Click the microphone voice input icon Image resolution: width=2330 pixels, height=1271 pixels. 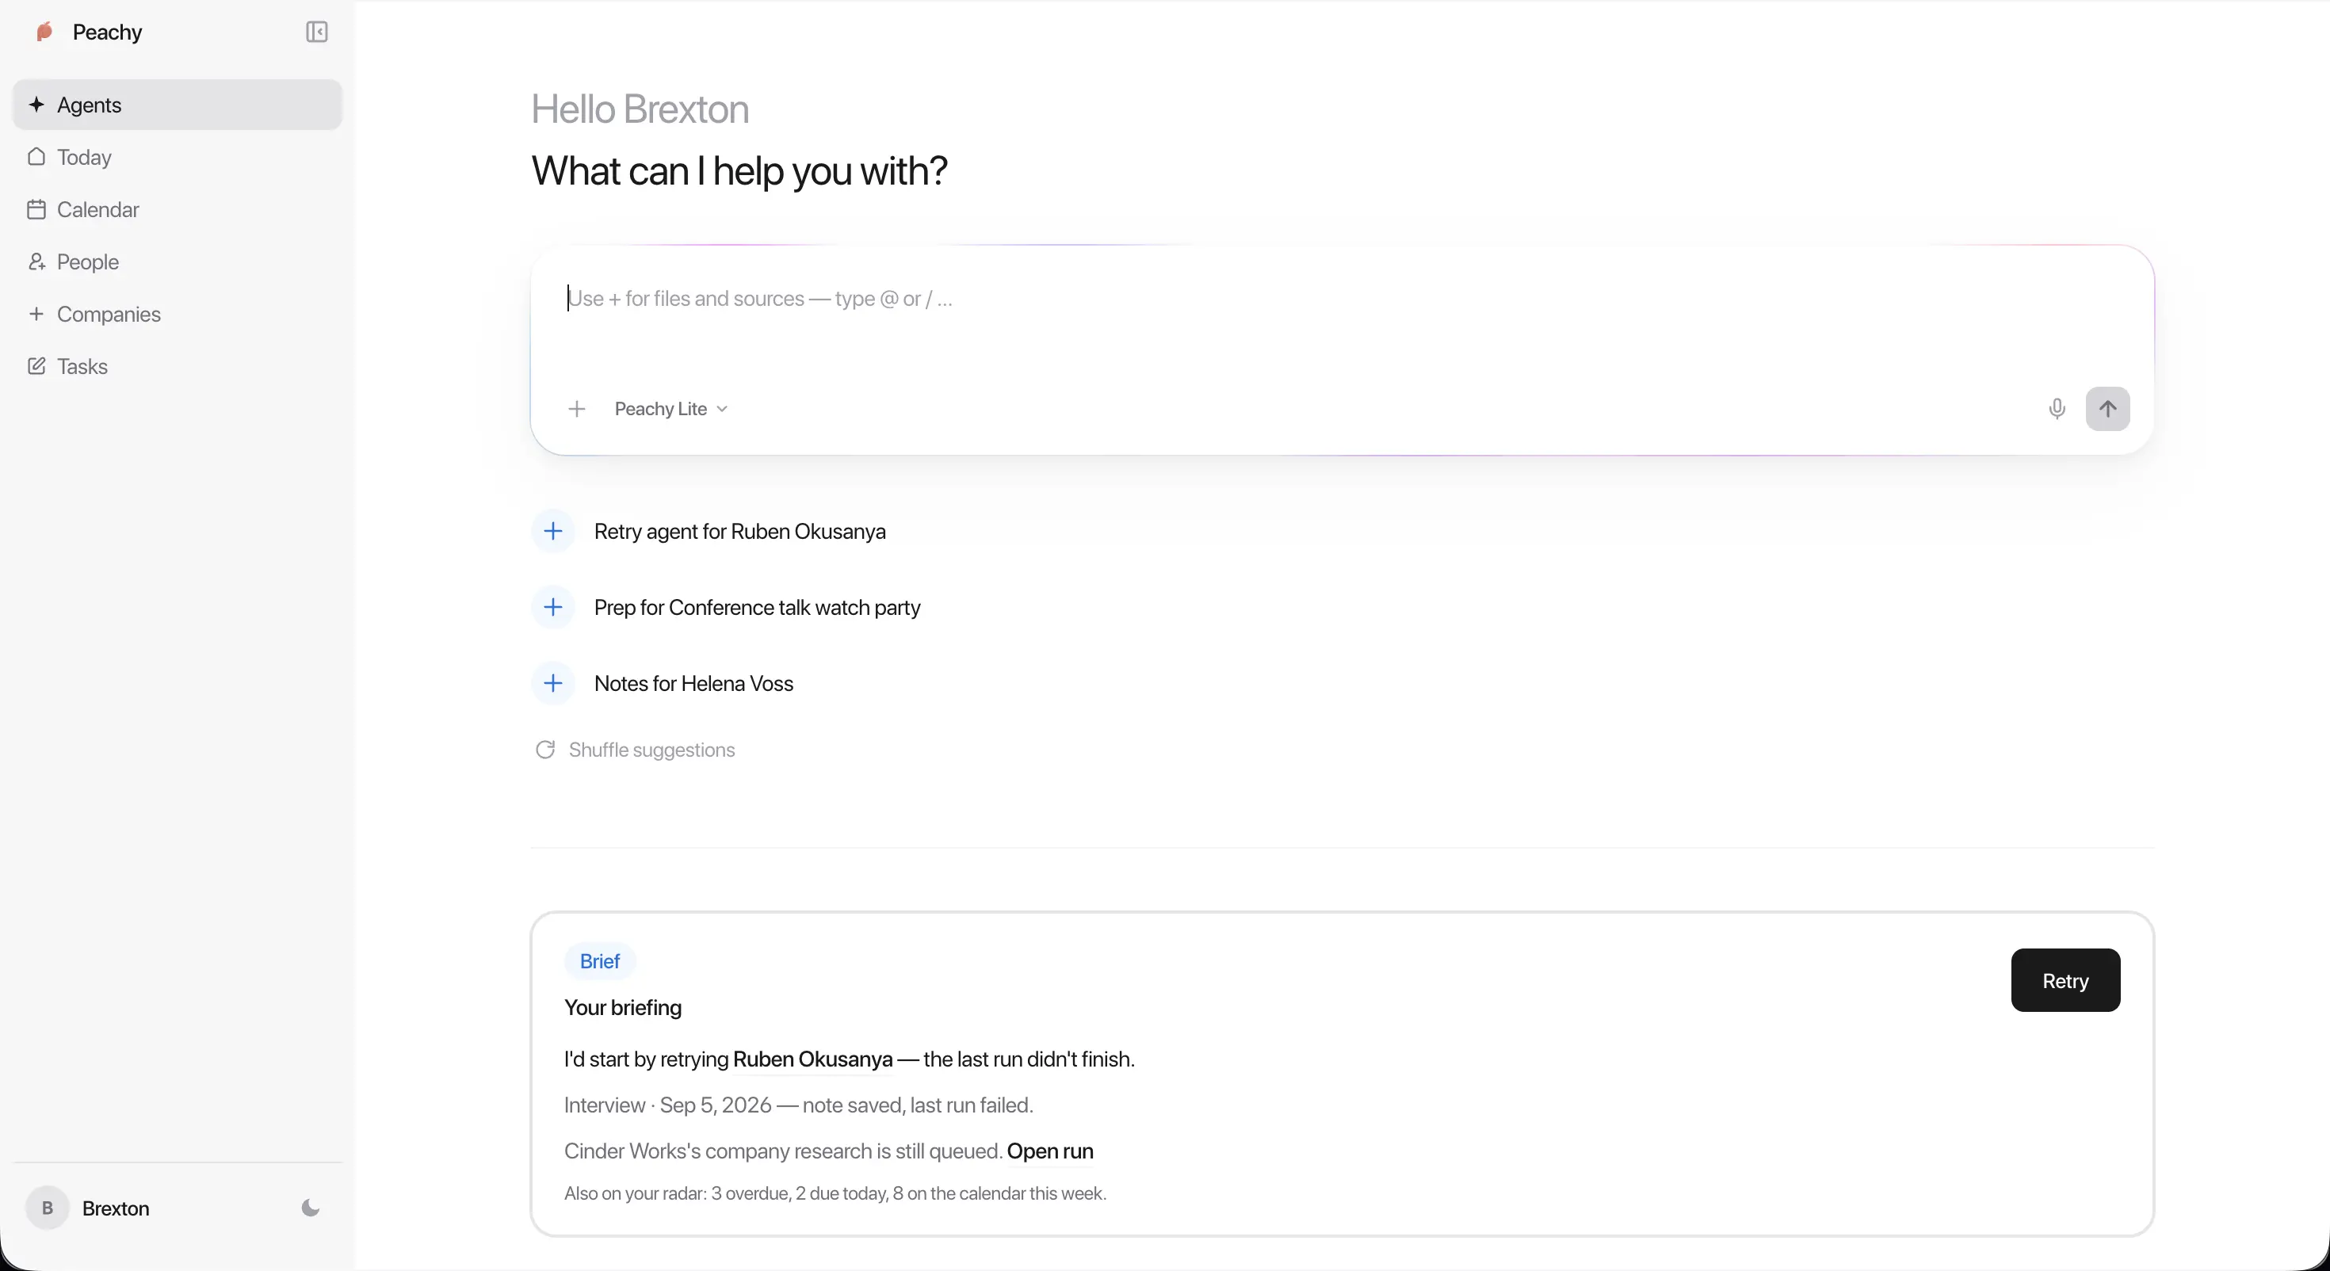point(2056,409)
